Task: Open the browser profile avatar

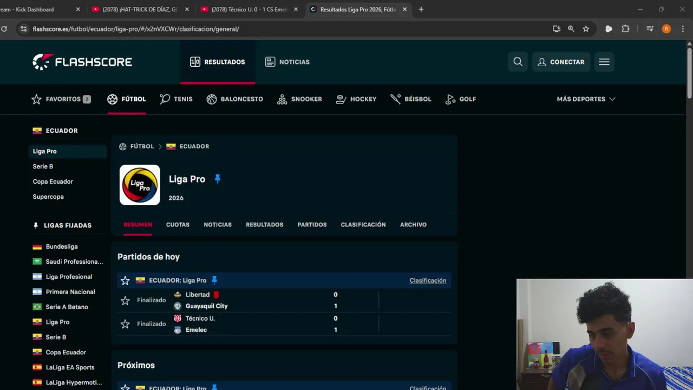Action: pyautogui.click(x=666, y=29)
